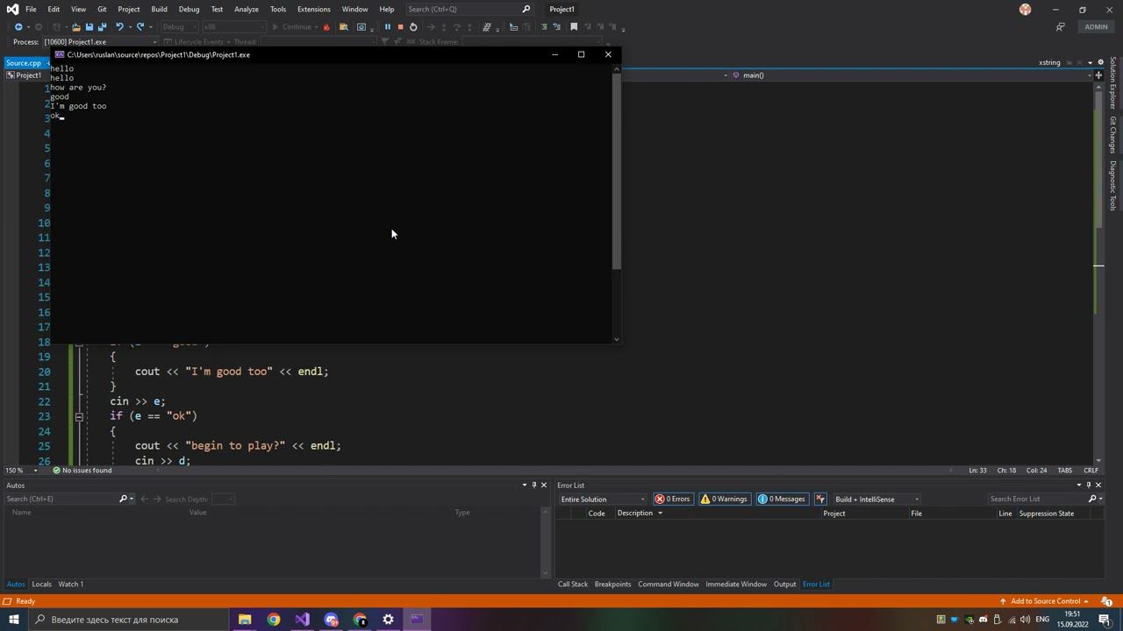
Task: Expand Add to Source Control options
Action: coord(1086,601)
